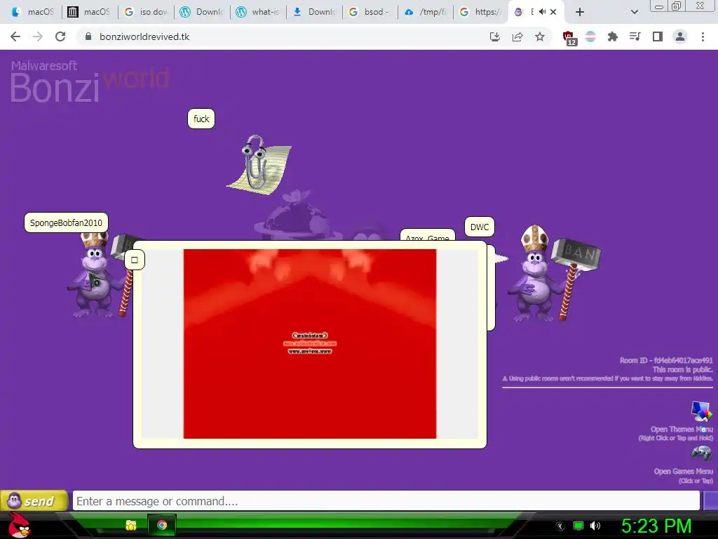
Task: Switch to the 'iso dow' Google tab
Action: [x=146, y=12]
